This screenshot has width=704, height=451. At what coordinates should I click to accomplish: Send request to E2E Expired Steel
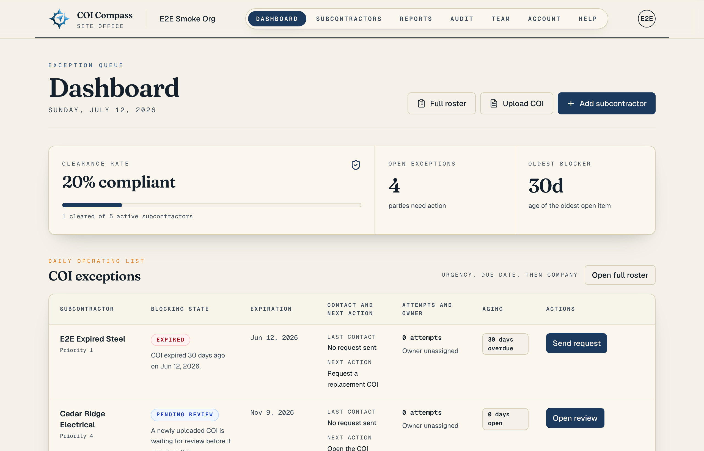click(x=576, y=343)
